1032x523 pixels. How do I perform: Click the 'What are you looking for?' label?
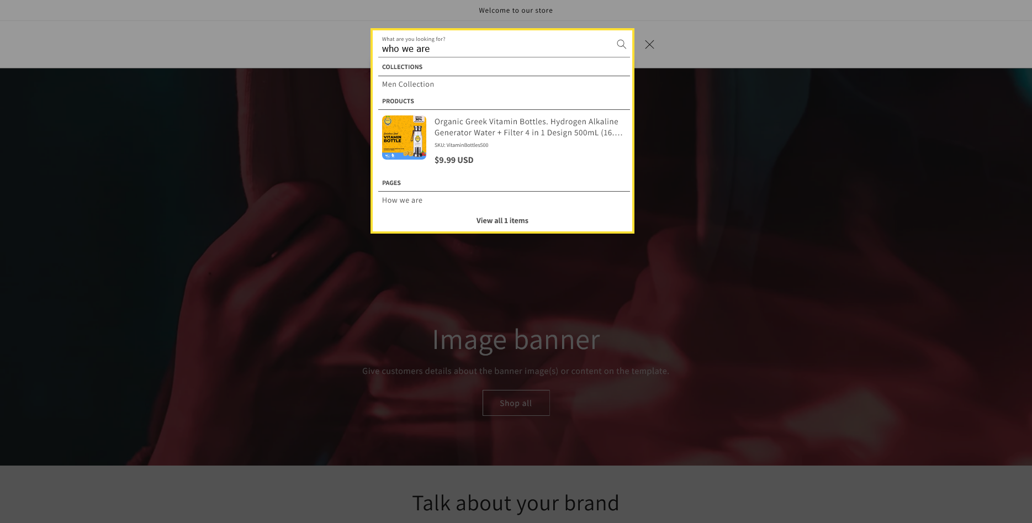(414, 39)
